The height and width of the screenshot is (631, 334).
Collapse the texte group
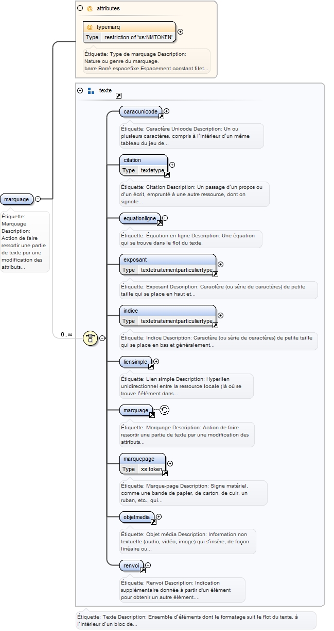[x=80, y=90]
